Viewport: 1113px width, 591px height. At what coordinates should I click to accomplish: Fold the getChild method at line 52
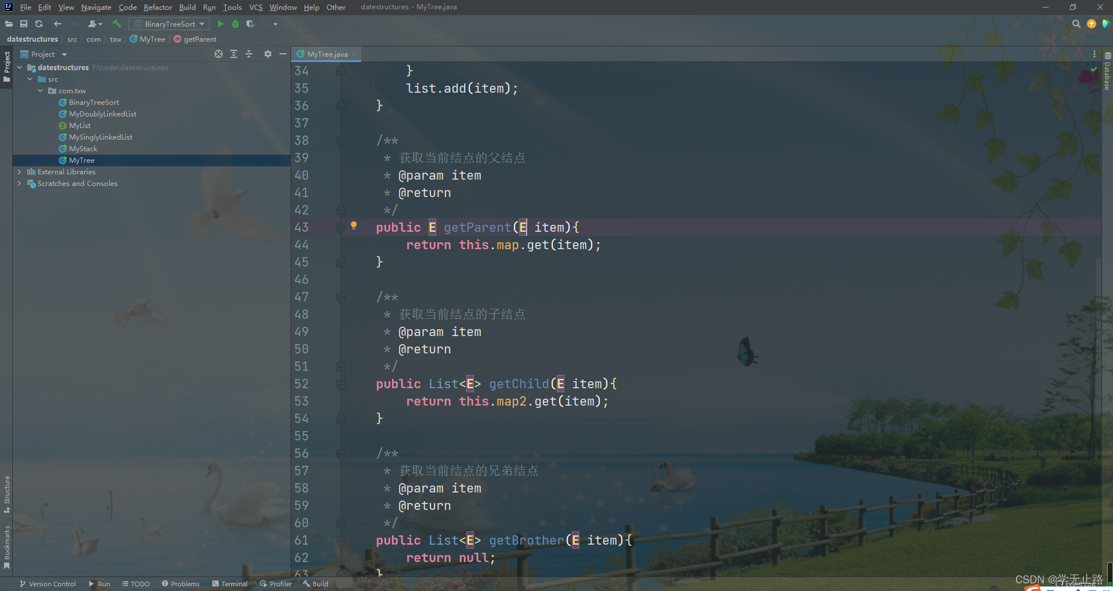point(340,384)
